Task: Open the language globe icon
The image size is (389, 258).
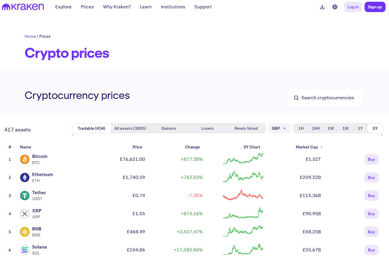Action: point(335,7)
